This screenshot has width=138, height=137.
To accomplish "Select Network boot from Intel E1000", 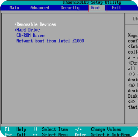I will point(50,41).
